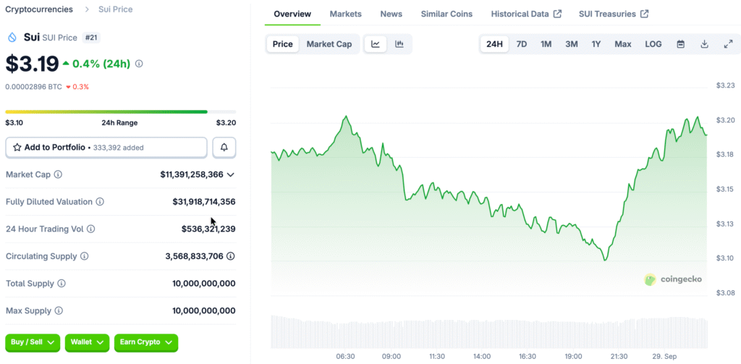
Task: Click the $536,321,239 trading volume value
Action: click(x=208, y=229)
